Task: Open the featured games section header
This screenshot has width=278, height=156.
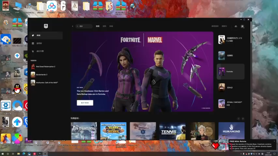Action: pos(75,118)
